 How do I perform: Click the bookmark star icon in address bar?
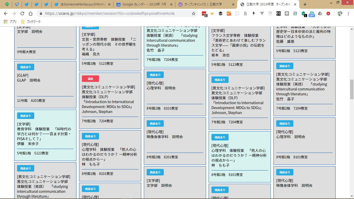click(x=193, y=13)
